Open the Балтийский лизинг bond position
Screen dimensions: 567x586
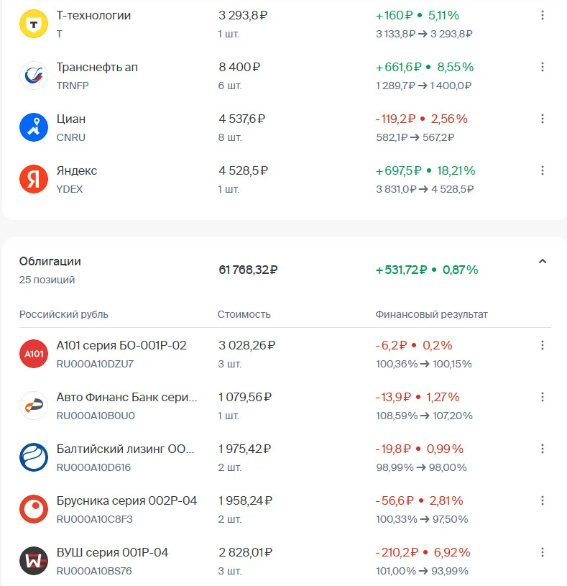coord(285,457)
